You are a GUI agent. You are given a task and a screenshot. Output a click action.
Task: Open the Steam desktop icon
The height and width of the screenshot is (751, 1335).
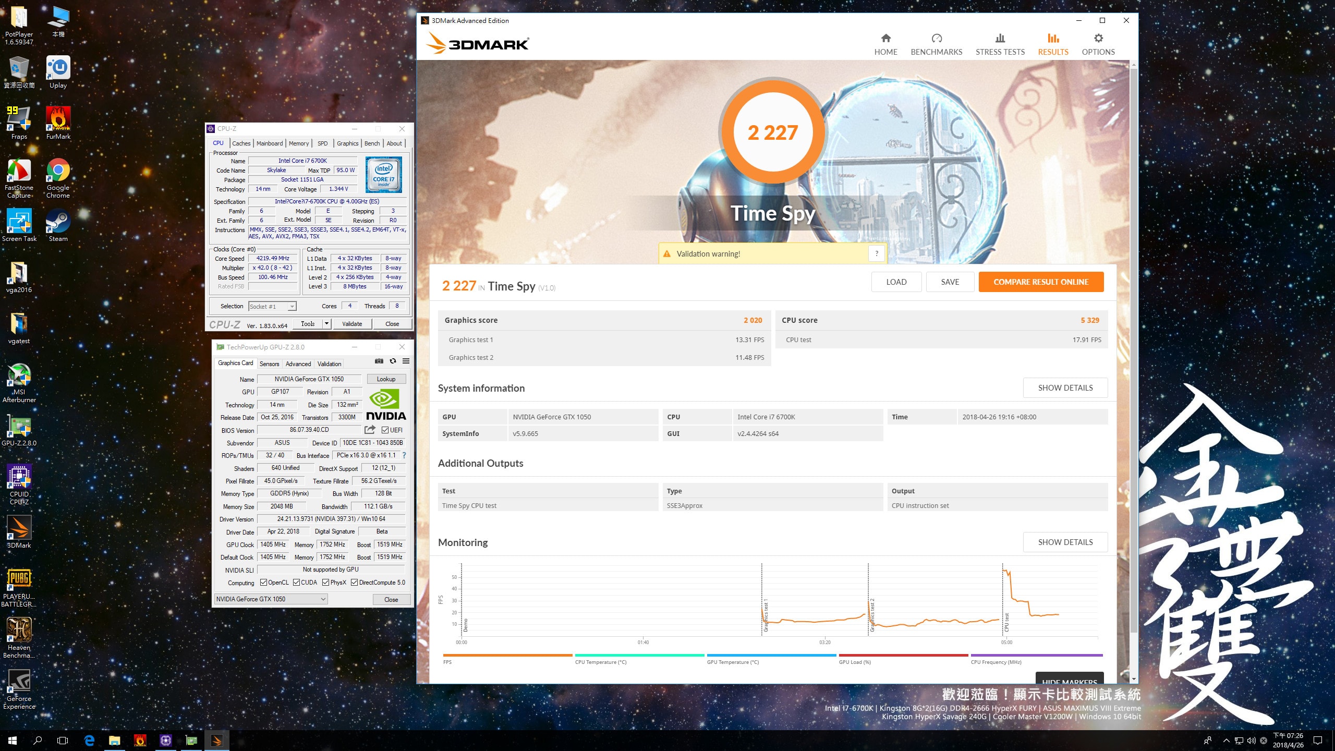click(x=58, y=225)
